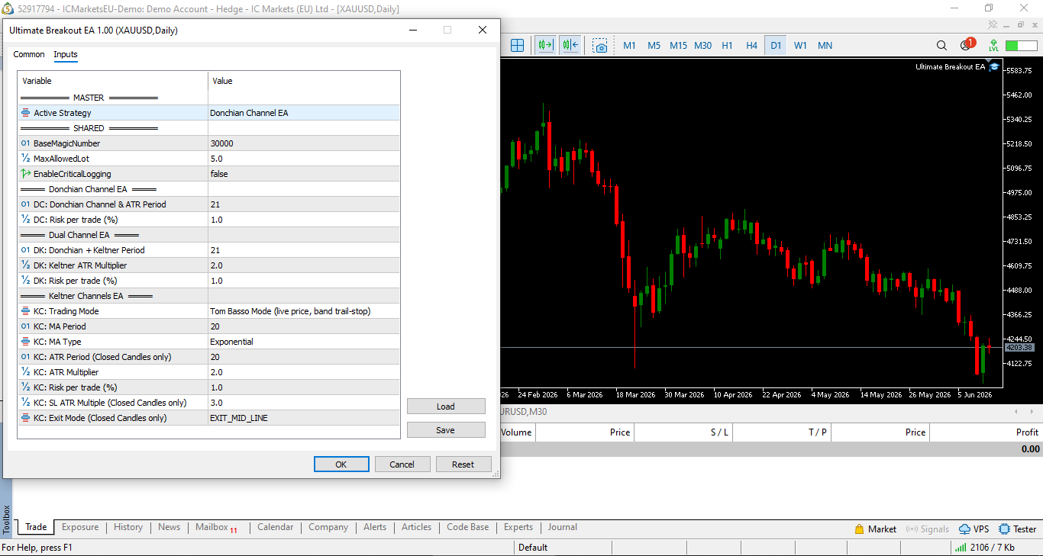Toggle chart shift from right border
Viewport: 1043px width, 556px height.
[570, 46]
